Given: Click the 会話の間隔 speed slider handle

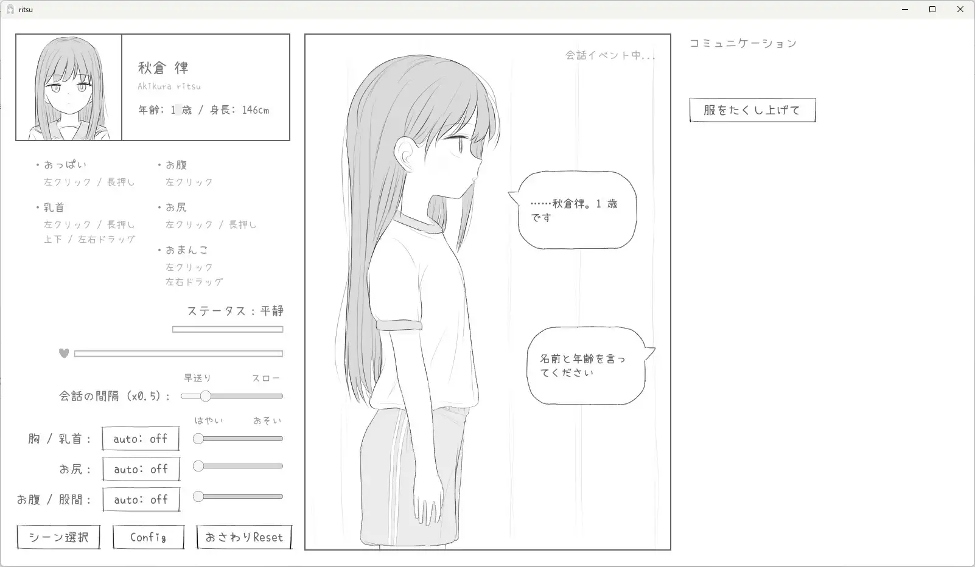Looking at the screenshot, I should [206, 395].
